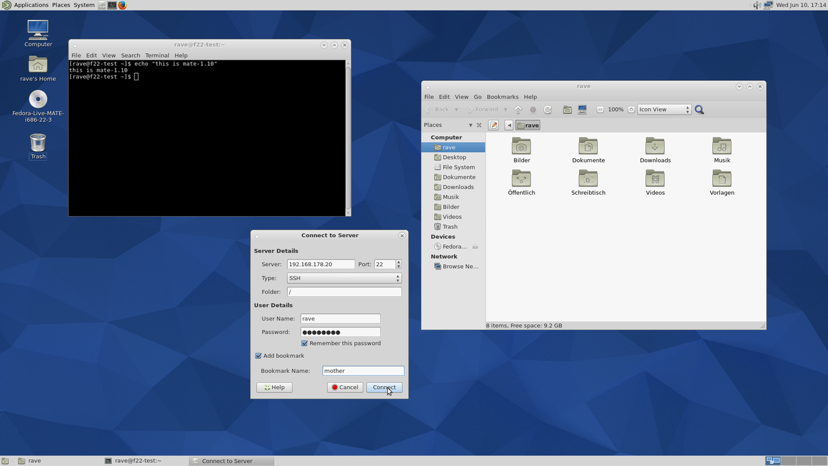Uncheck Remember this password
This screenshot has width=828, height=466.
point(305,344)
